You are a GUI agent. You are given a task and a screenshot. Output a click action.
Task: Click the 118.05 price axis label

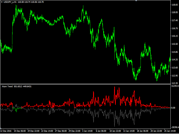[x=175, y=12]
